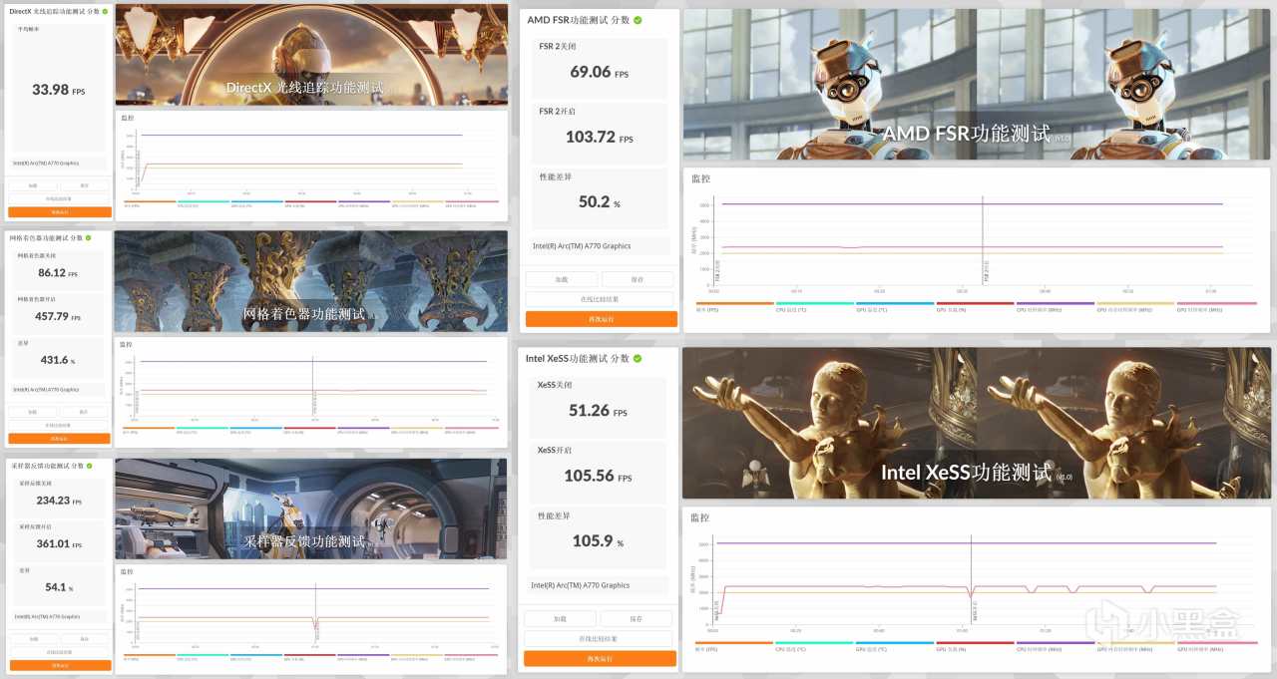Click save button in mesh shader panel
Image resolution: width=1277 pixels, height=679 pixels.
point(85,412)
